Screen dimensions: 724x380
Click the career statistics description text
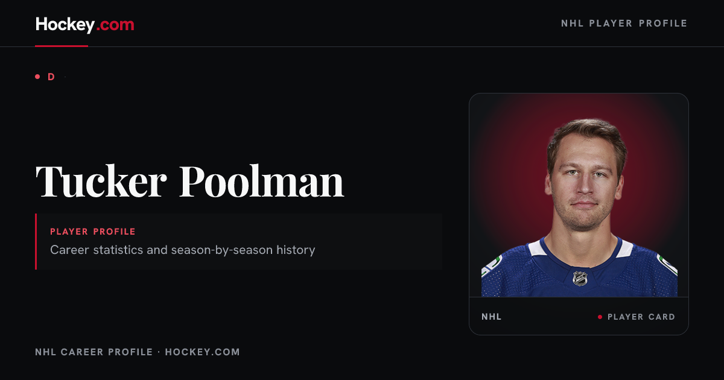coord(183,250)
